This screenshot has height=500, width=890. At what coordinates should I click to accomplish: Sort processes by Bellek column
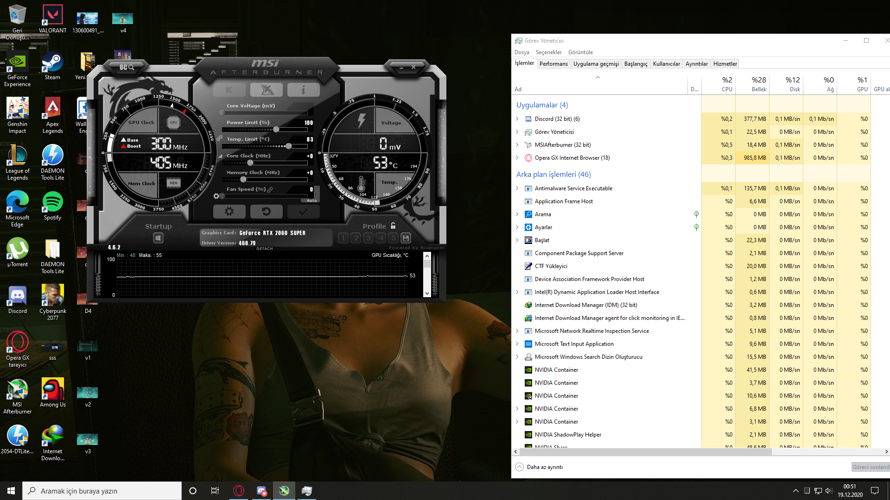[x=752, y=84]
